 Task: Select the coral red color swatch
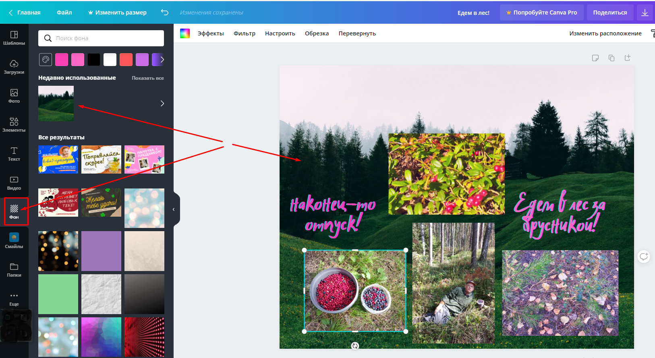coord(126,60)
